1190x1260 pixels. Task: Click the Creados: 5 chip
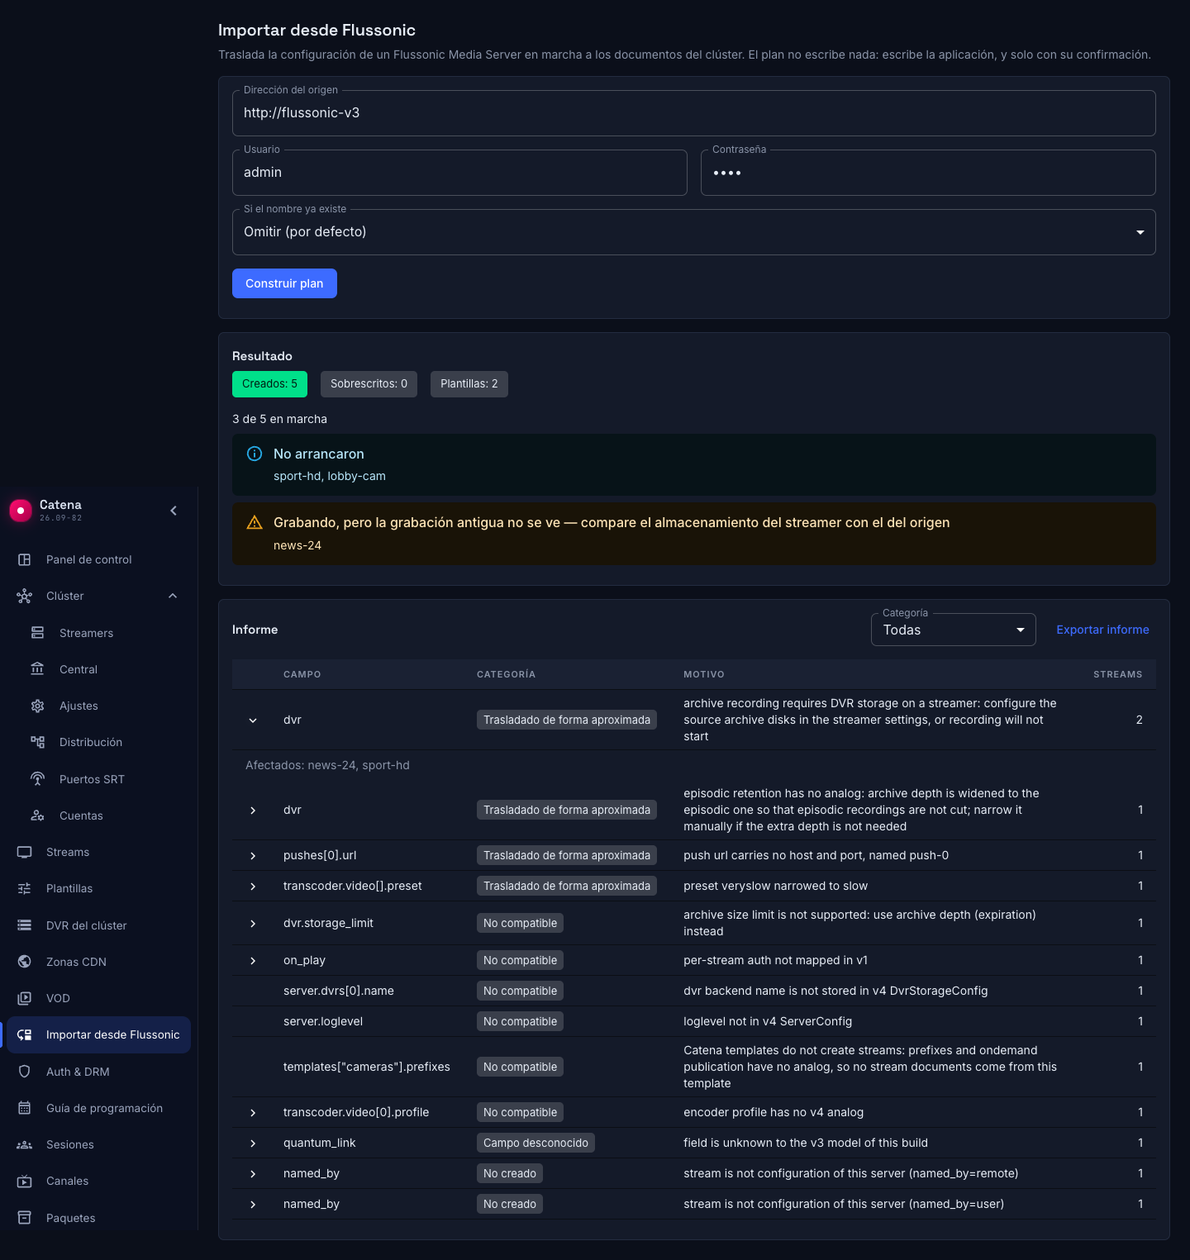pos(269,384)
